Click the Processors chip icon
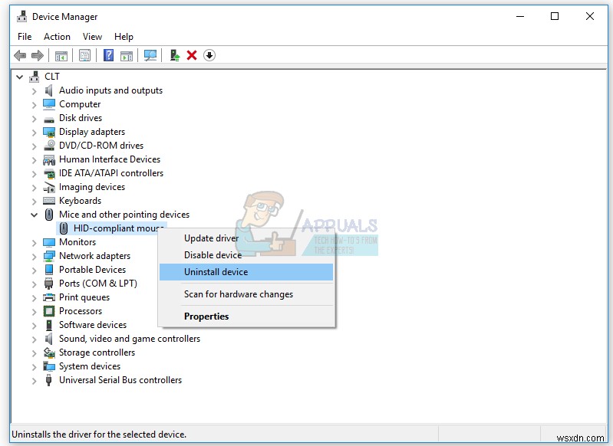Viewport: 613px width, 446px height. [x=49, y=311]
